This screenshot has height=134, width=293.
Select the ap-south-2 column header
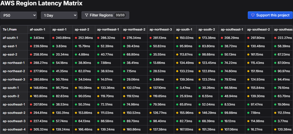[x=208, y=29]
